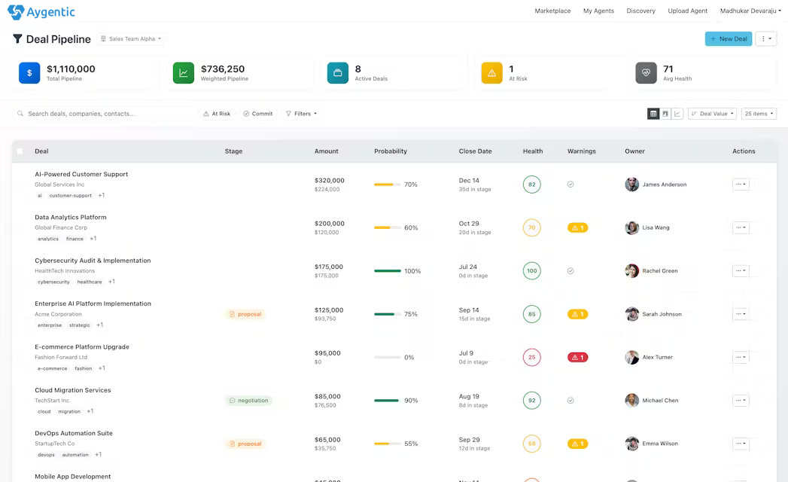Viewport: 788px width, 482px height.
Task: Click the Probability column header
Action: pyautogui.click(x=391, y=151)
